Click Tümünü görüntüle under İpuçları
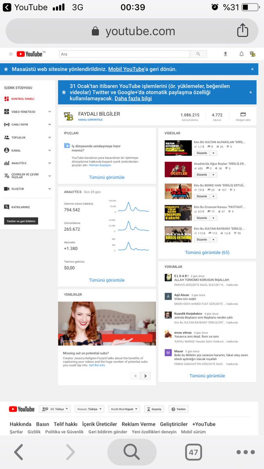 (x=107, y=177)
